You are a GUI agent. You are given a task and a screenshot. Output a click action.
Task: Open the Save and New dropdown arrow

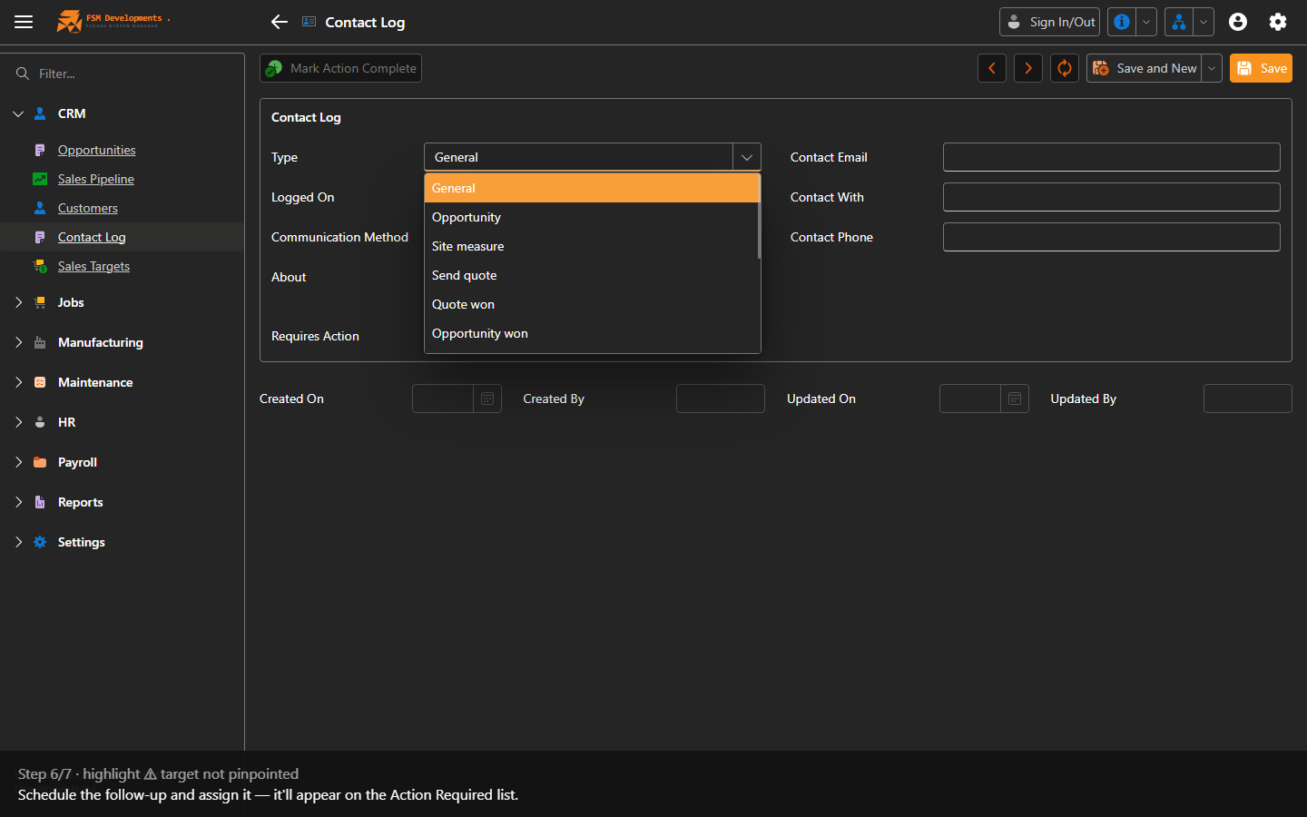coord(1212,68)
